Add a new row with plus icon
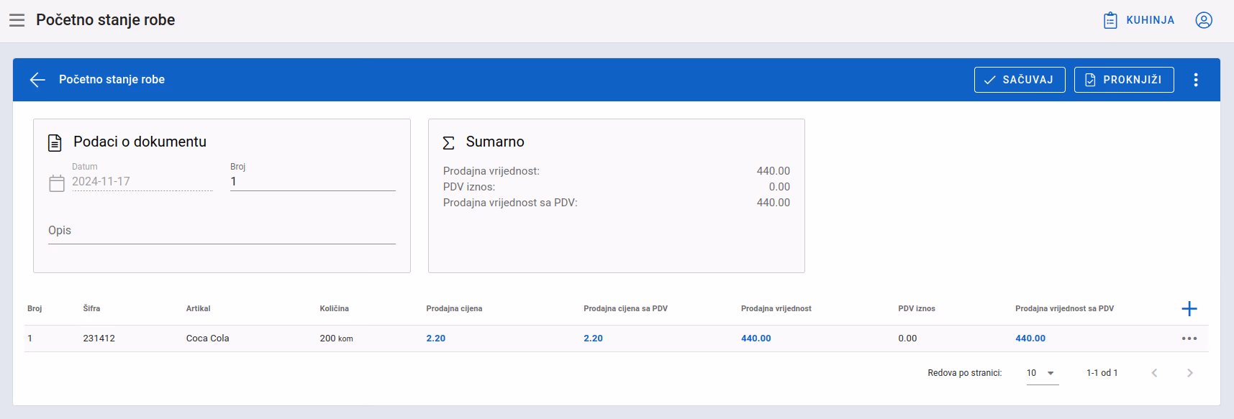 tap(1189, 309)
